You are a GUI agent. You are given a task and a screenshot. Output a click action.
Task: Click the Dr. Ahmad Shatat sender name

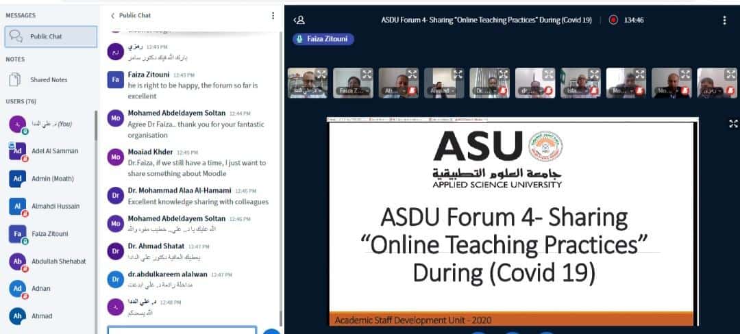coord(156,246)
